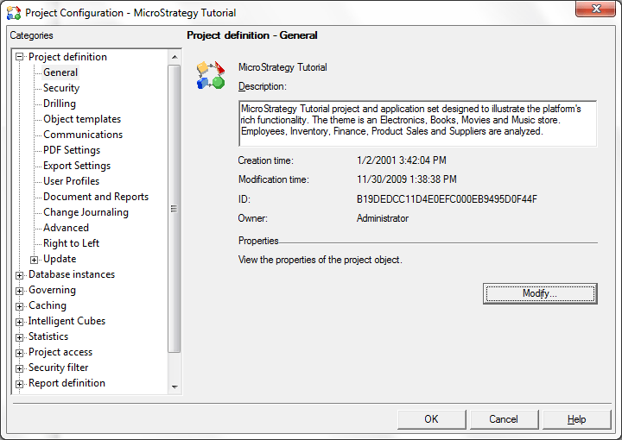622x440 pixels.
Task: Open the Advanced category
Action: point(66,228)
